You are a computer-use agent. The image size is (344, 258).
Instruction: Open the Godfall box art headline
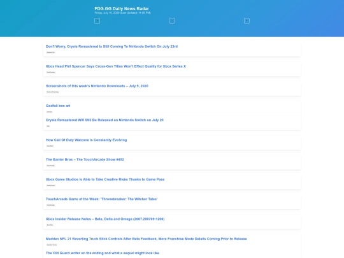(x=58, y=106)
